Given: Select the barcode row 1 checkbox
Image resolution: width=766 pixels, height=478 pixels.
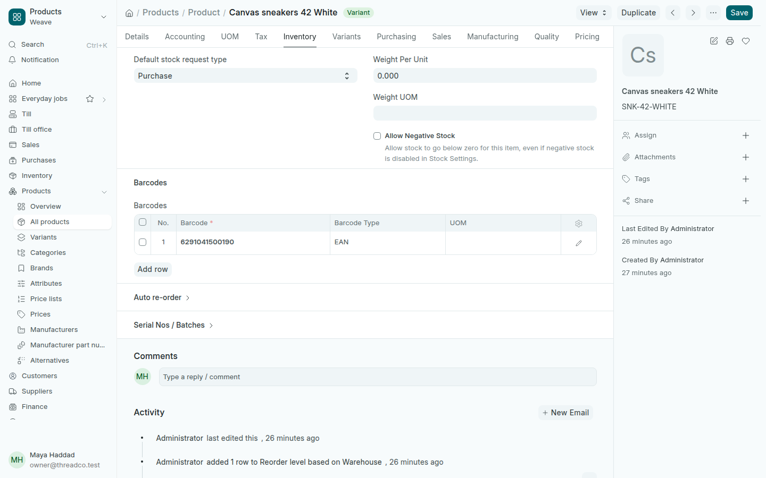Looking at the screenshot, I should (143, 242).
